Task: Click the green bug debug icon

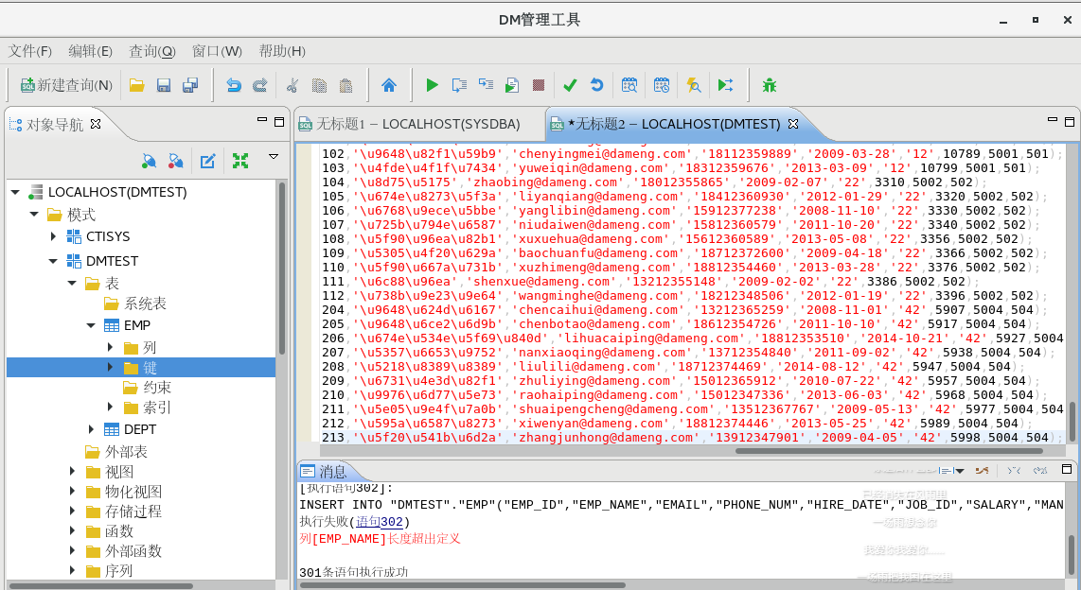Action: (770, 85)
